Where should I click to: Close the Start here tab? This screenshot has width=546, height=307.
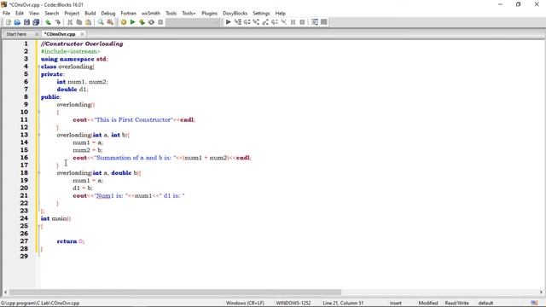coord(36,34)
